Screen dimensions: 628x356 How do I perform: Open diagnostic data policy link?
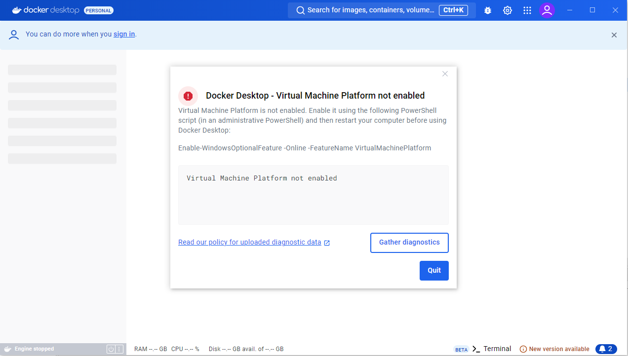tap(250, 242)
